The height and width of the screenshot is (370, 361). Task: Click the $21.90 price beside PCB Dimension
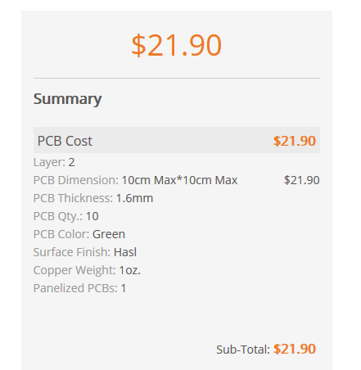click(302, 180)
